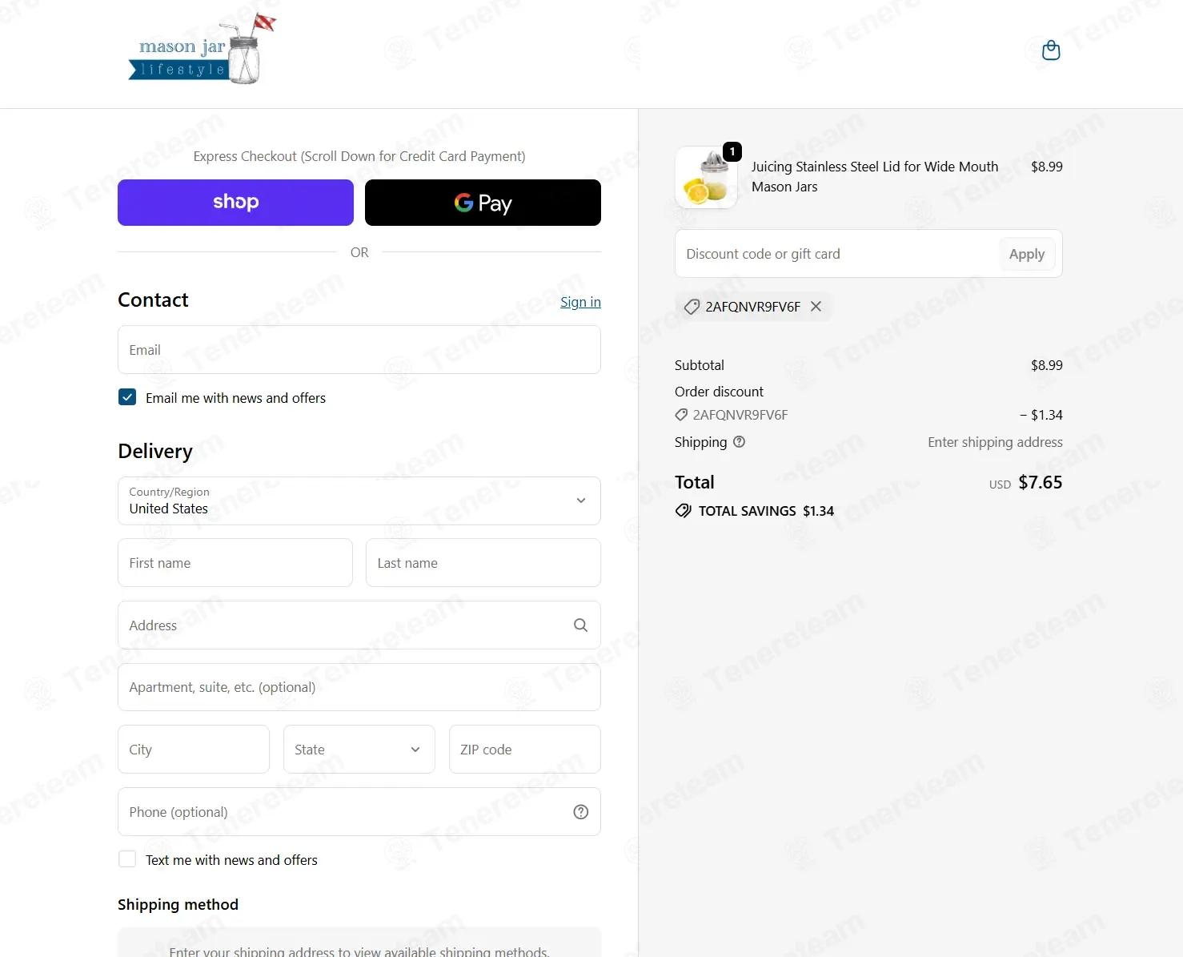Image resolution: width=1183 pixels, height=957 pixels.
Task: Focus the Email input field
Action: (x=359, y=349)
